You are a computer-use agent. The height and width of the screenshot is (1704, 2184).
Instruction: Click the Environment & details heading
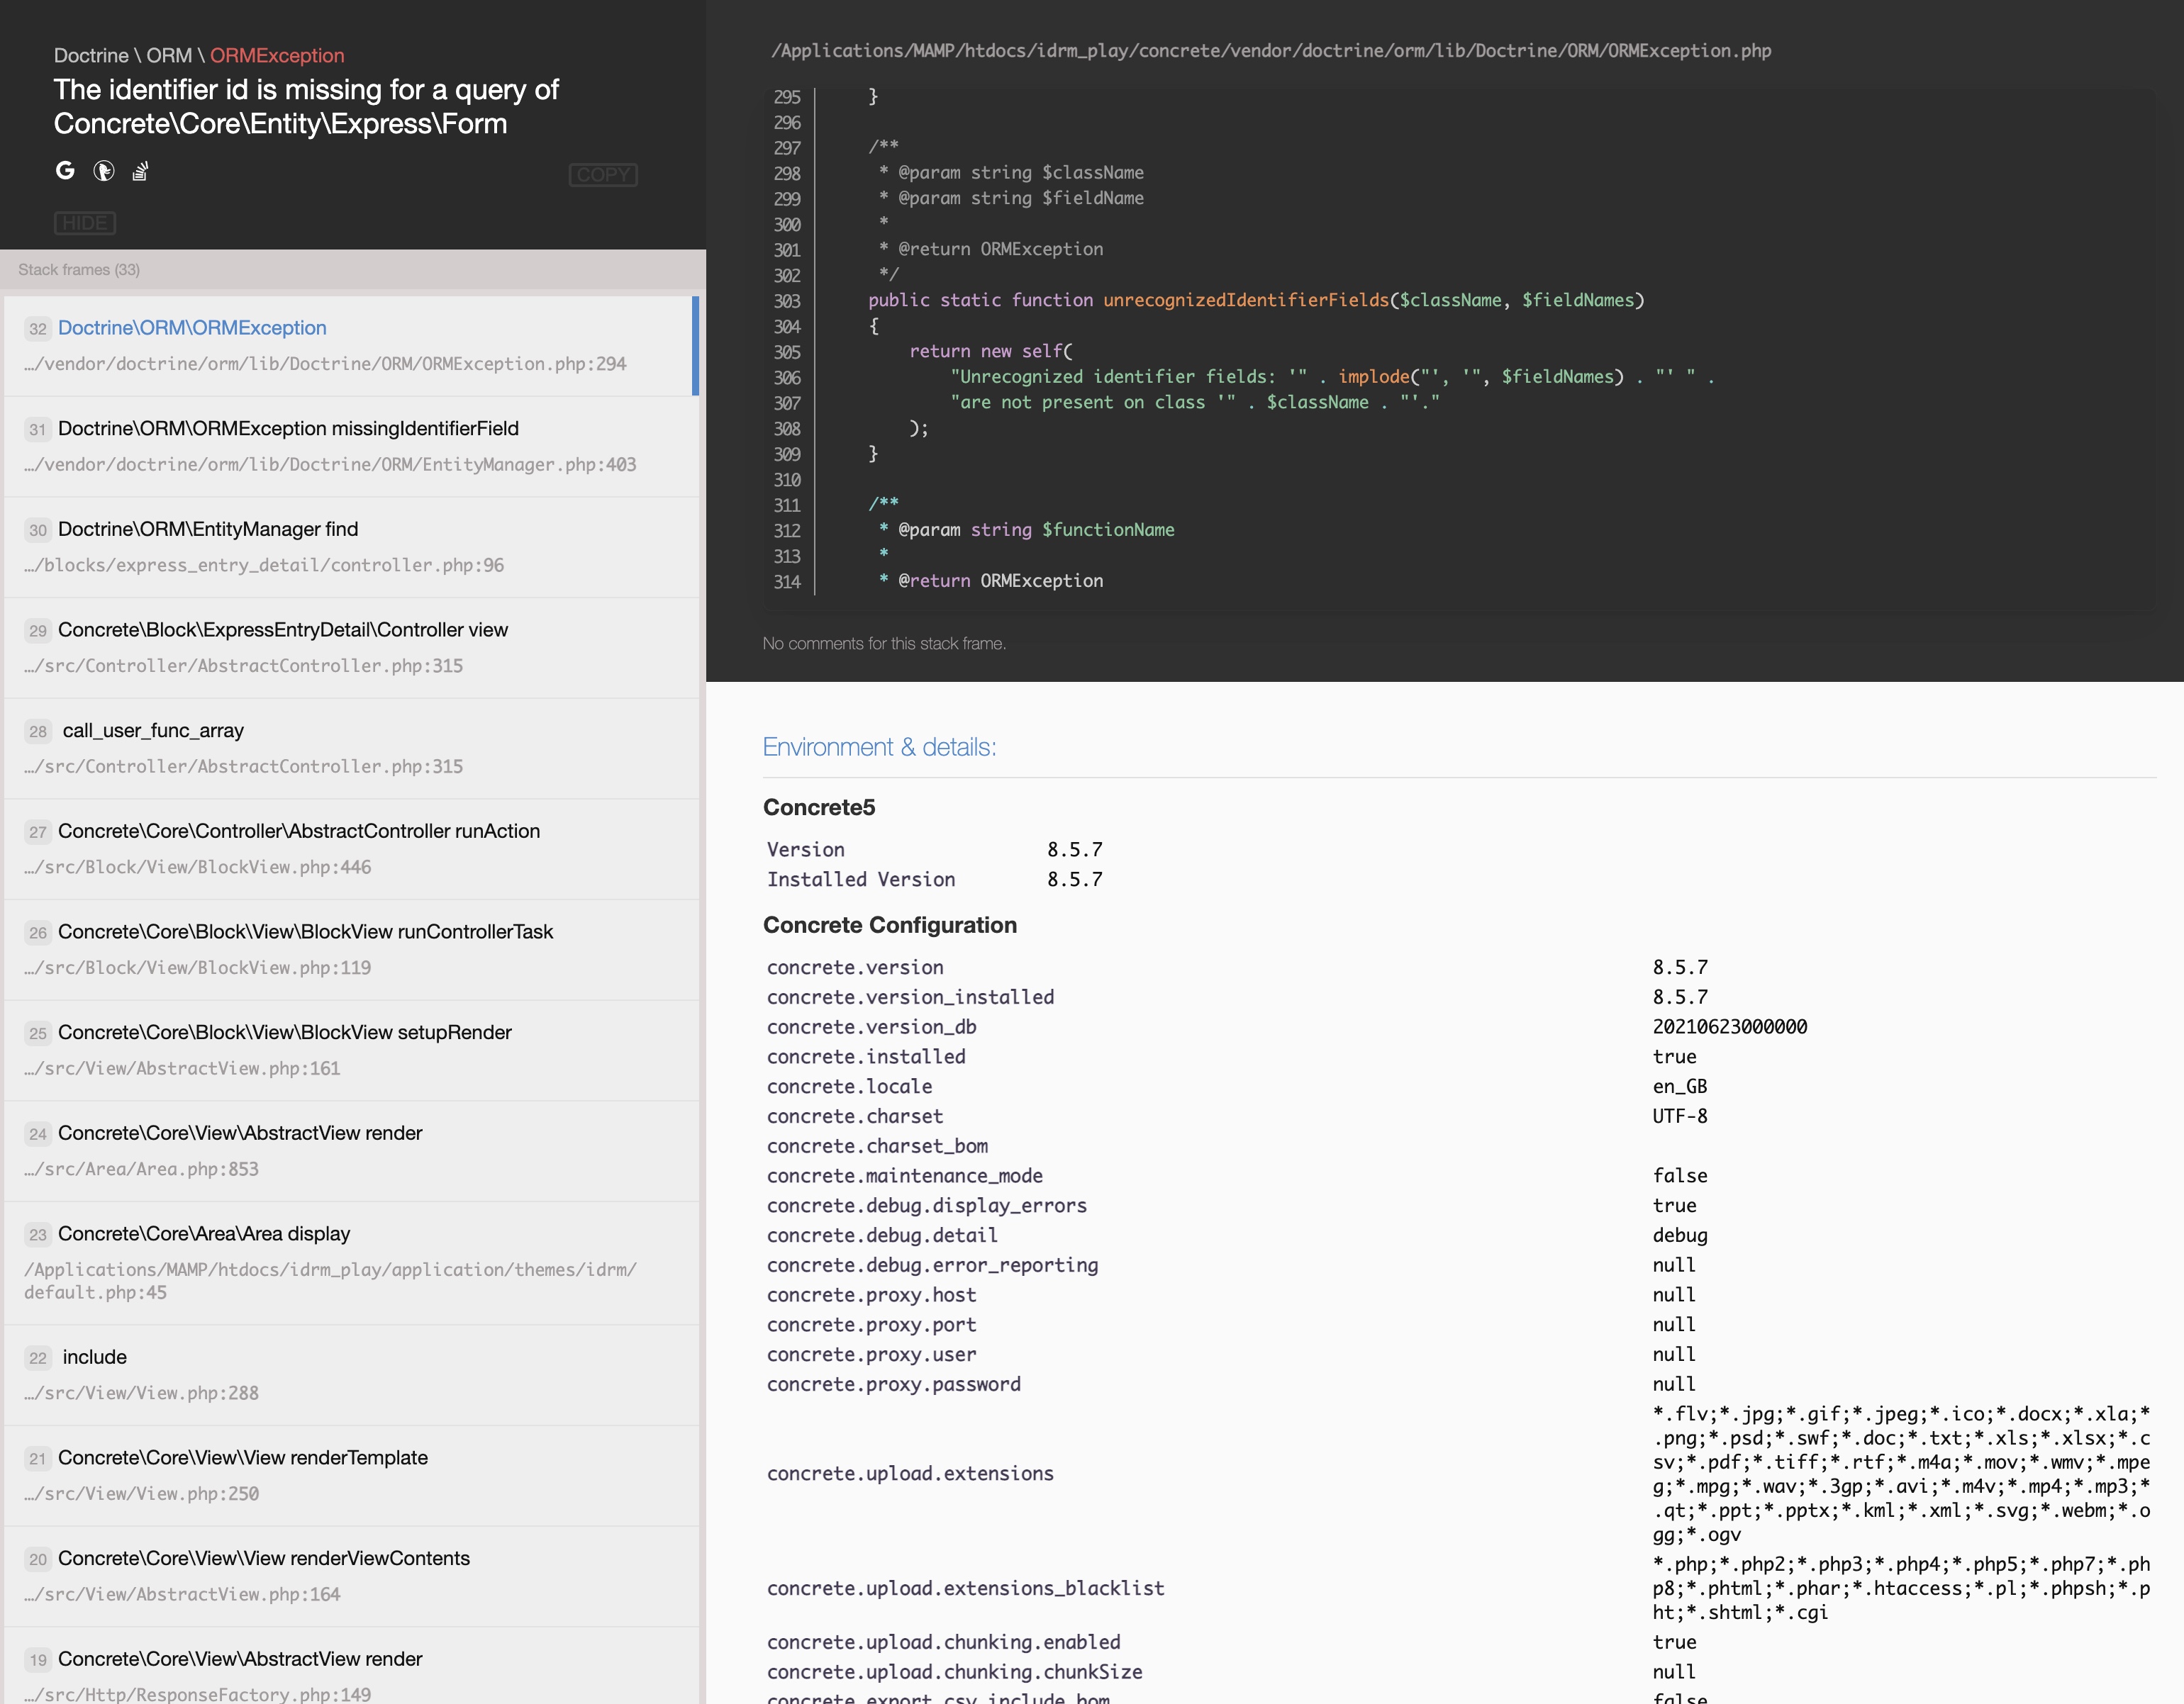[x=879, y=748]
